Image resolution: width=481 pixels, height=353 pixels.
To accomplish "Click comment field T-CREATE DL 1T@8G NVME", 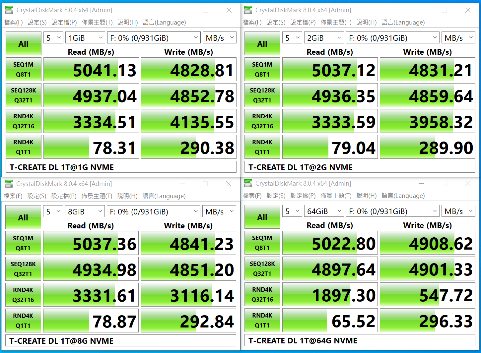I will 121,340.
